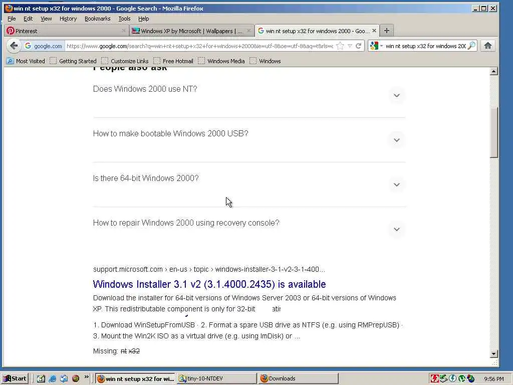Switch to tiny-10-NTDEV taskbar window

tap(216, 379)
